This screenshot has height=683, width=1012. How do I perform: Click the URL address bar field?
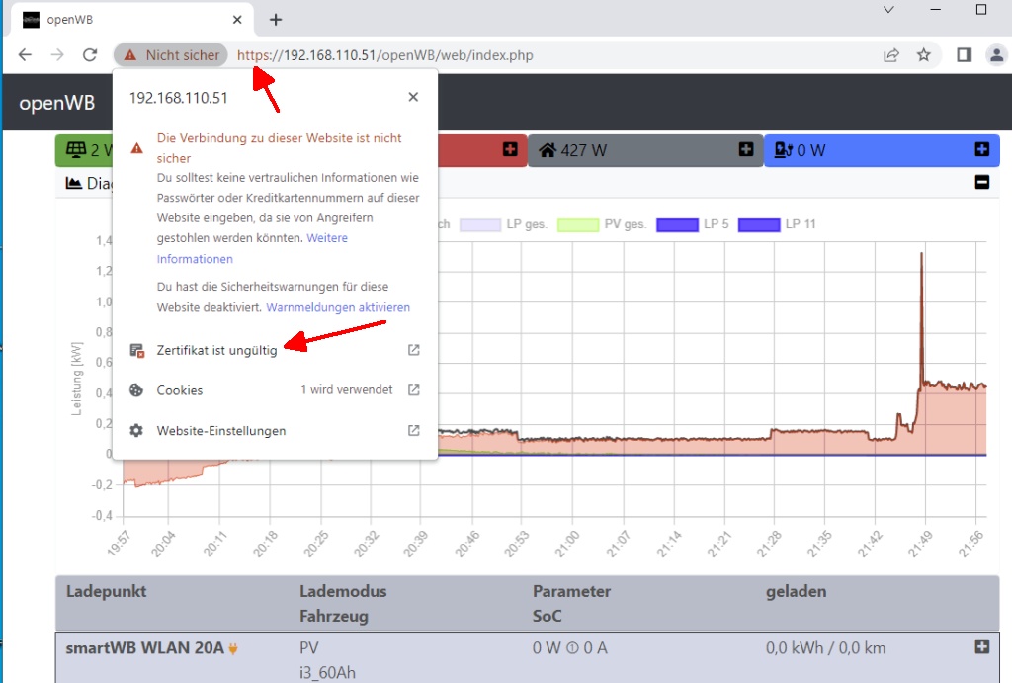[553, 55]
